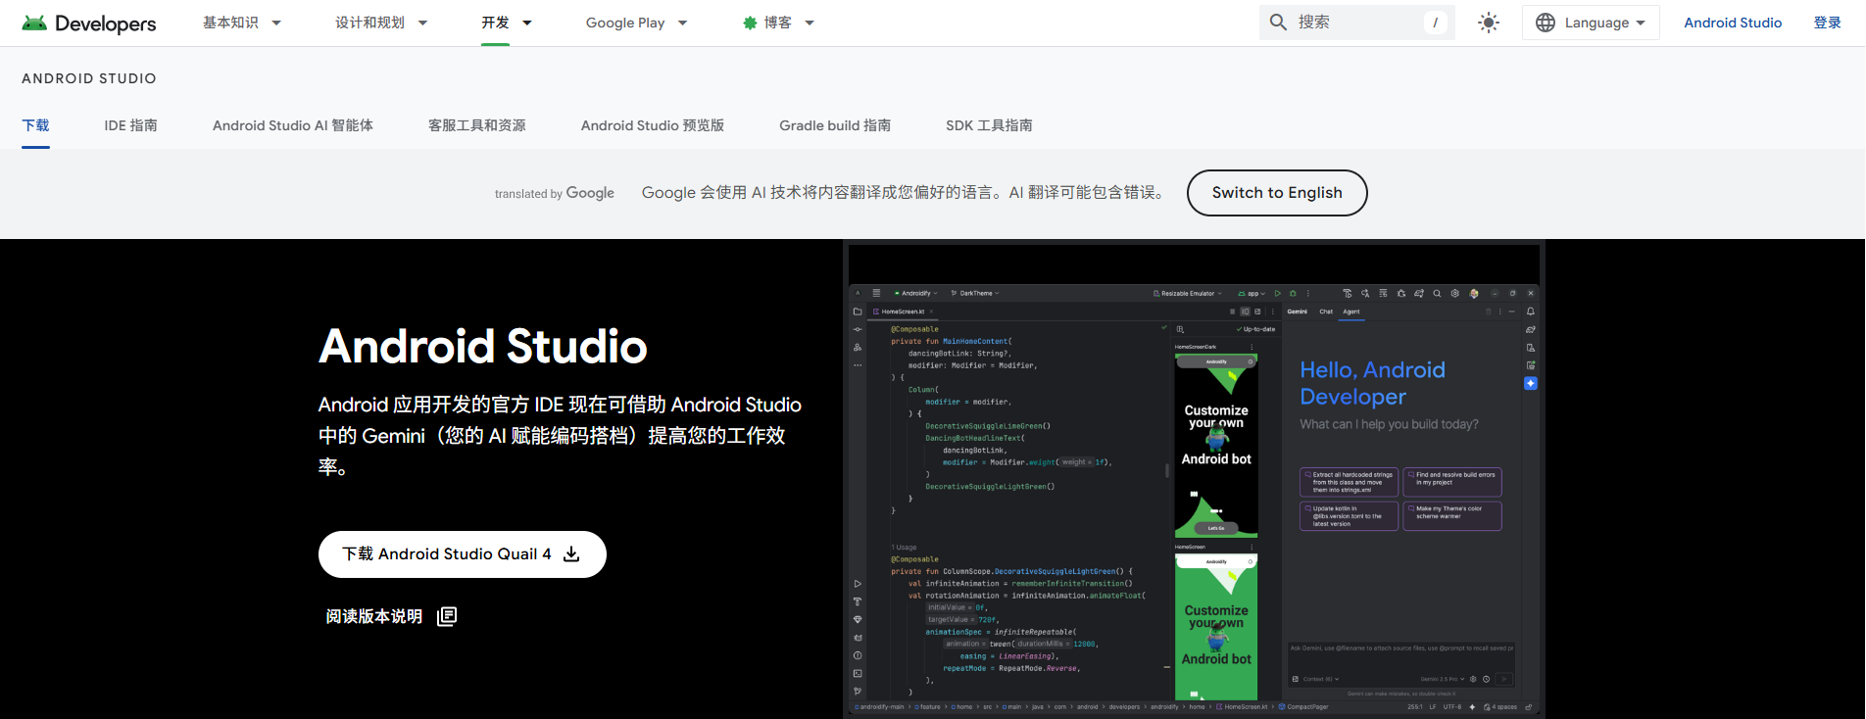Open the SDK 工具指南 tab

[x=989, y=125]
